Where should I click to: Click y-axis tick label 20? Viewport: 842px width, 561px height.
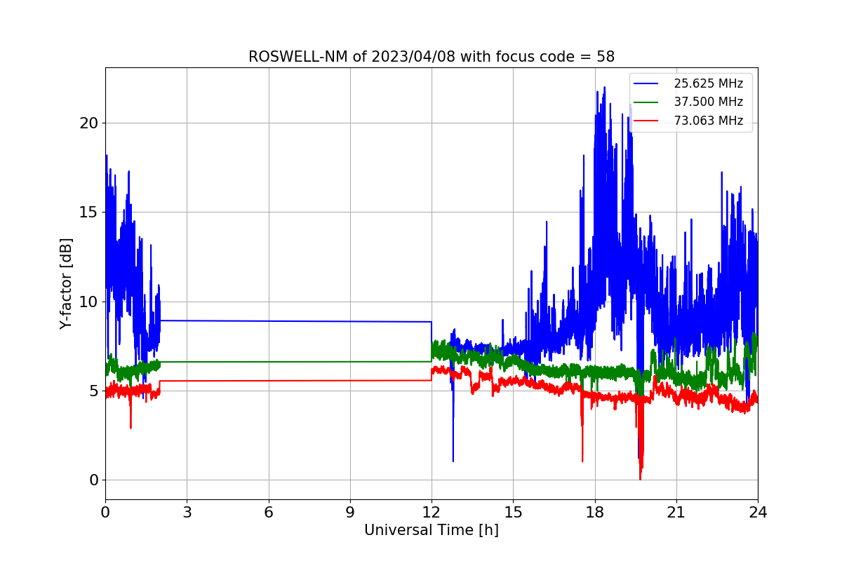coord(89,123)
